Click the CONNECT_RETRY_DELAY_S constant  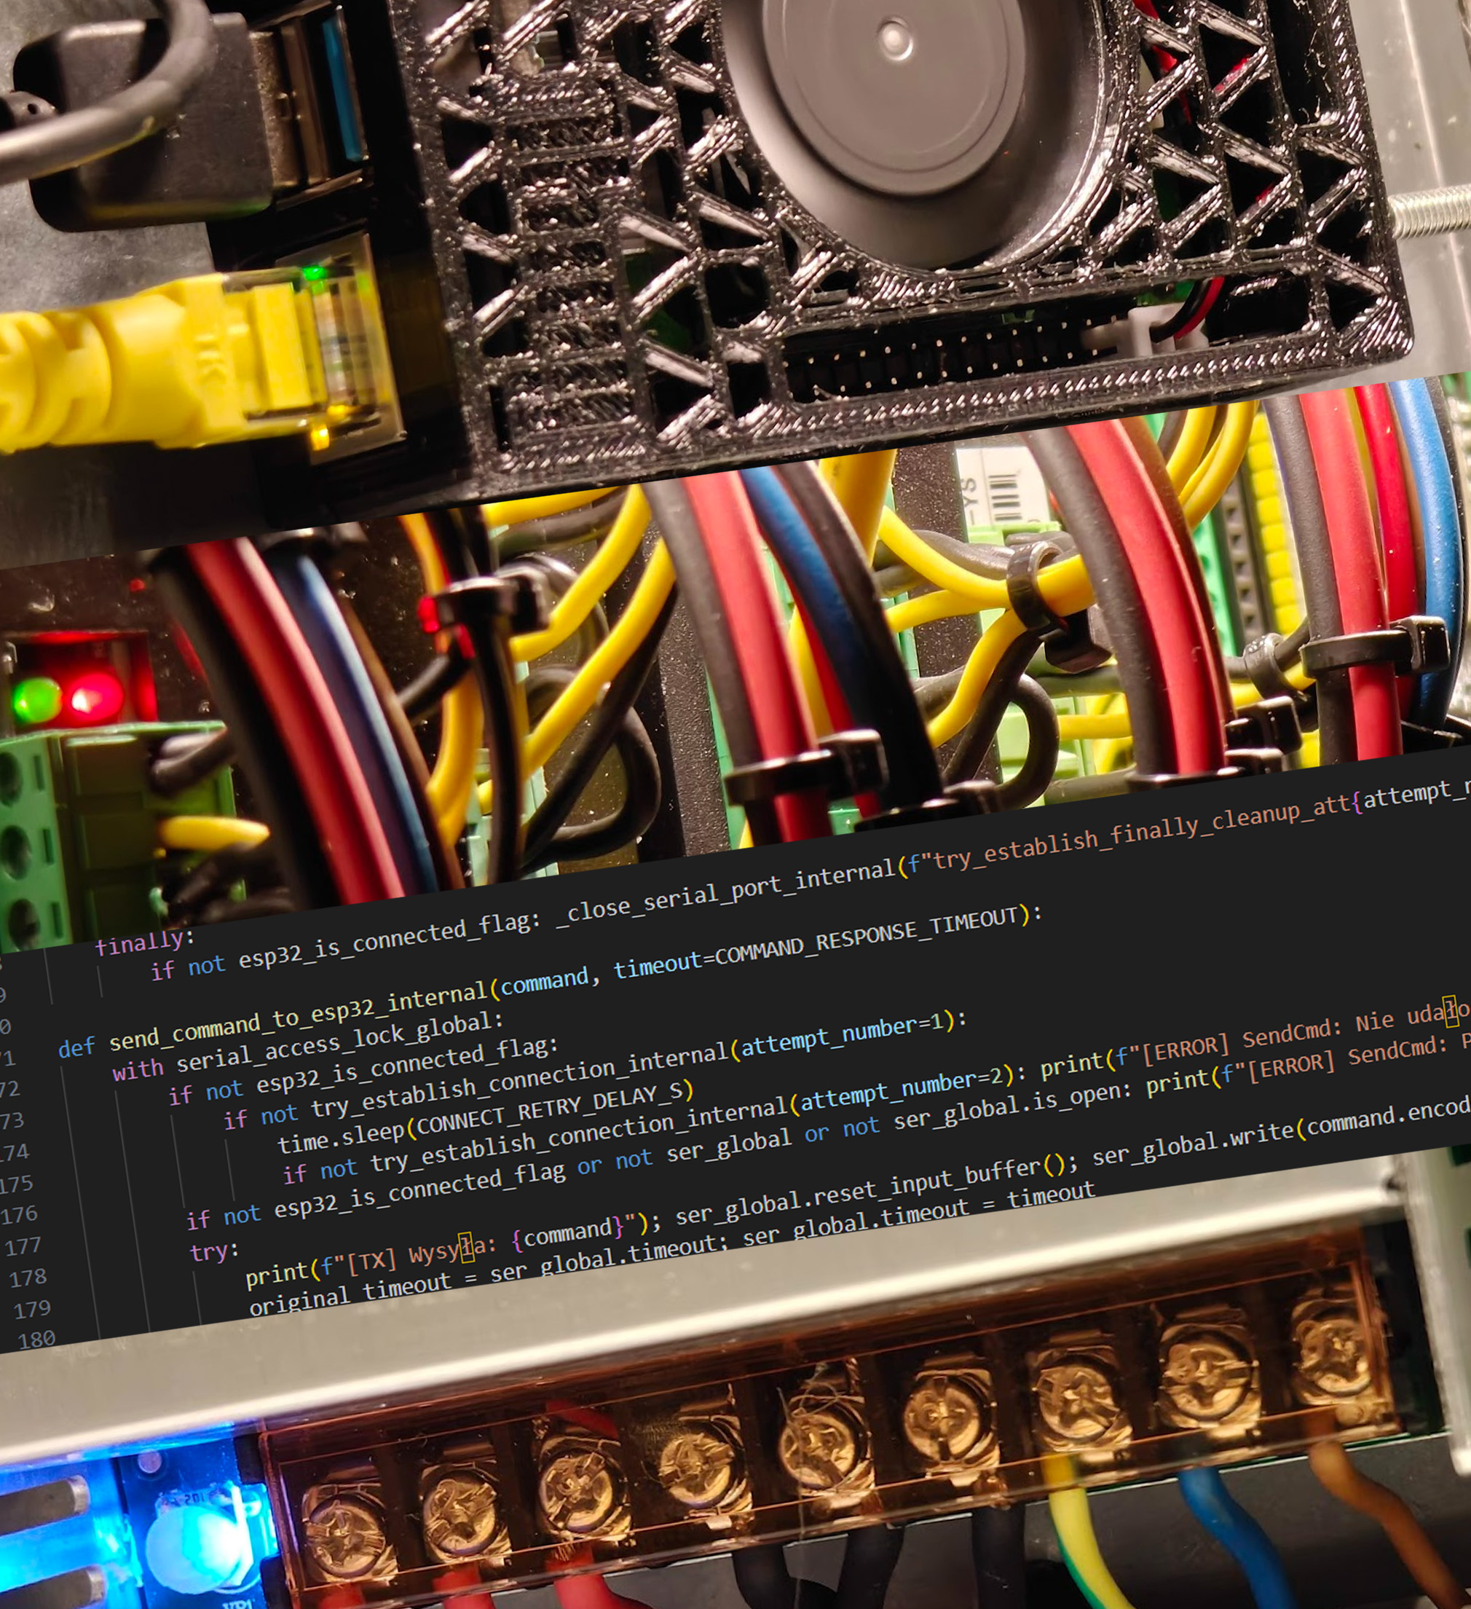pyautogui.click(x=551, y=1109)
